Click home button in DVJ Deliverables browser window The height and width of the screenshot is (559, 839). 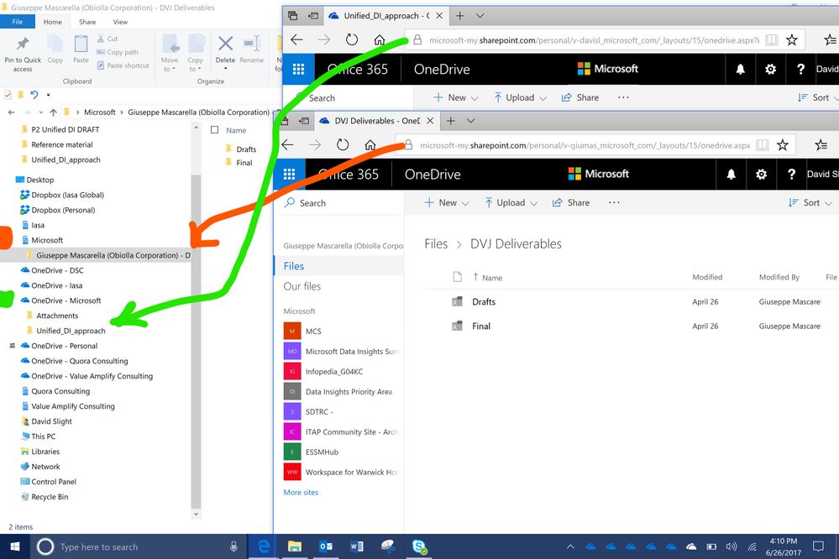[x=370, y=145]
